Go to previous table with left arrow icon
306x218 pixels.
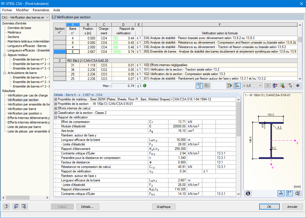(16, 206)
